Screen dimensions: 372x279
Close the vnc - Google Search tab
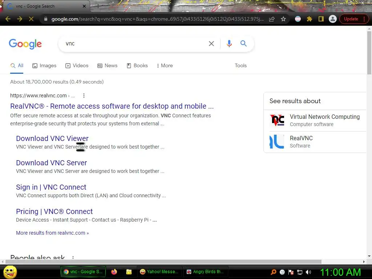84,6
